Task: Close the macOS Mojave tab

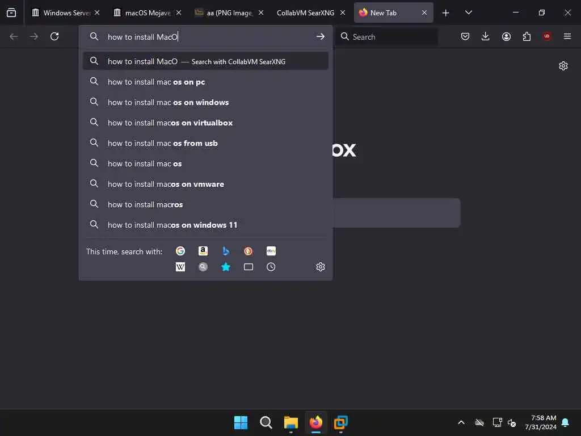Action: (x=179, y=12)
